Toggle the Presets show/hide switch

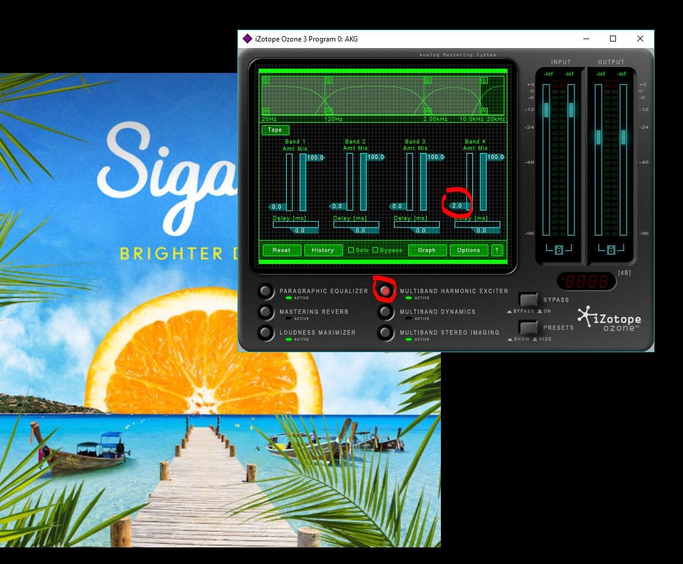(x=528, y=327)
